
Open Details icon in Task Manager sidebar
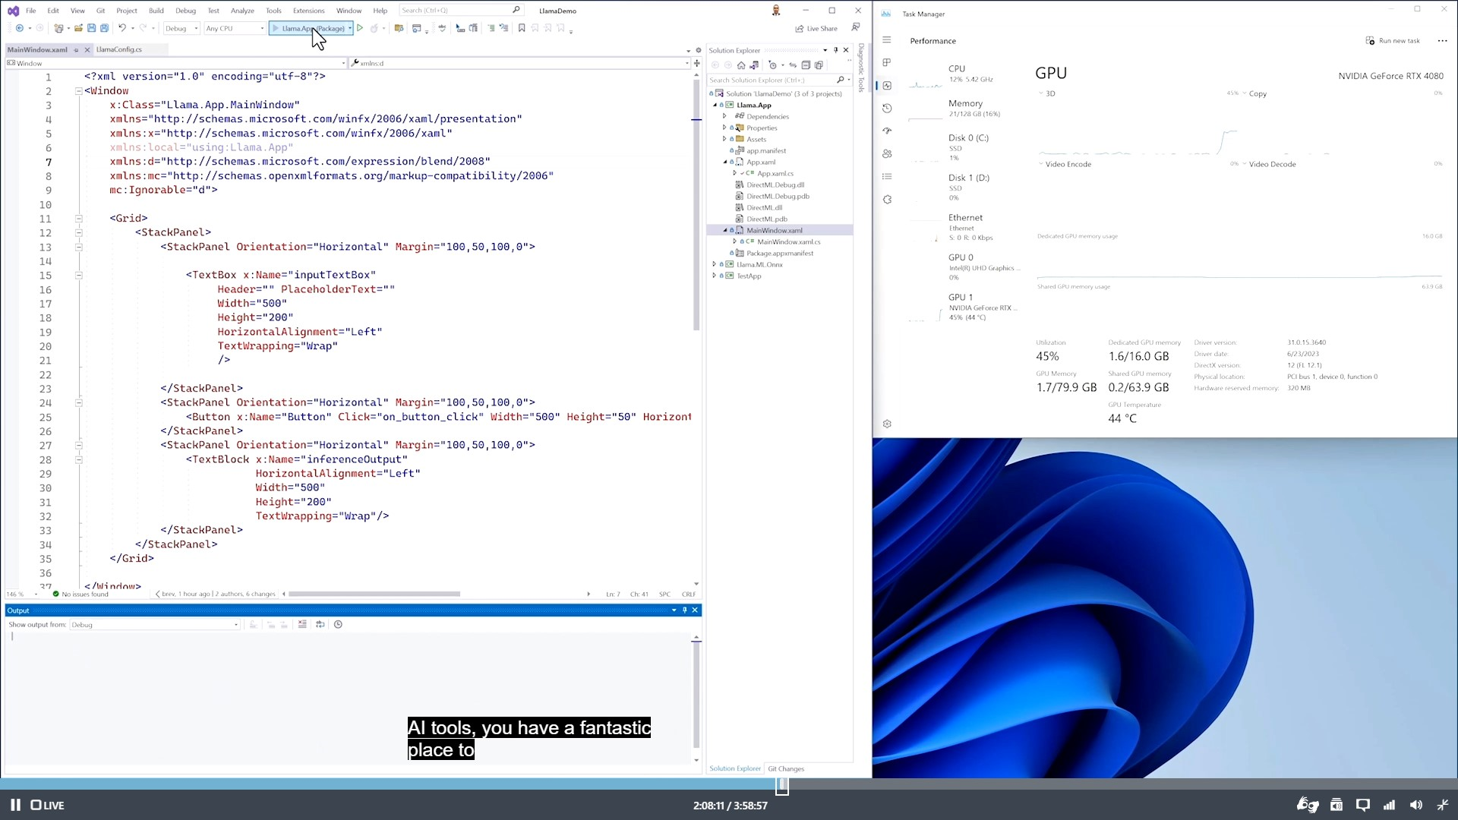point(886,177)
